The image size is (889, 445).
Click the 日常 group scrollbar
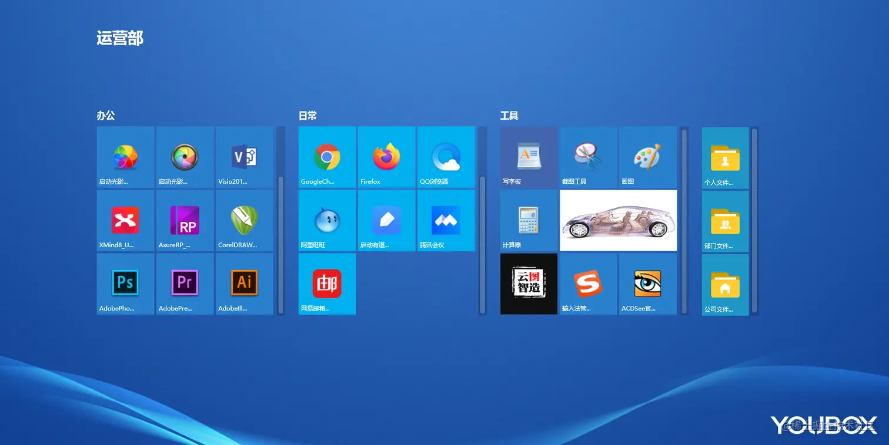[x=483, y=245]
